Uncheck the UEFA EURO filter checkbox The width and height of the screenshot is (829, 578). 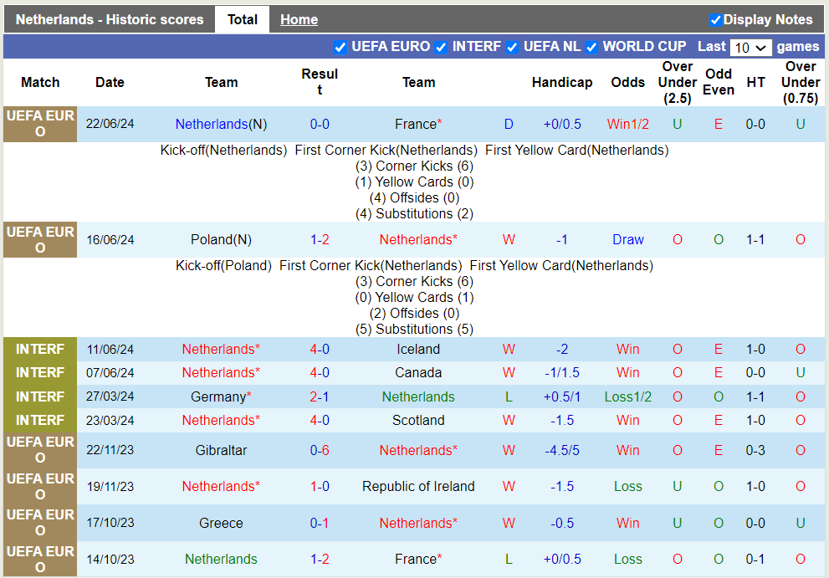click(340, 47)
